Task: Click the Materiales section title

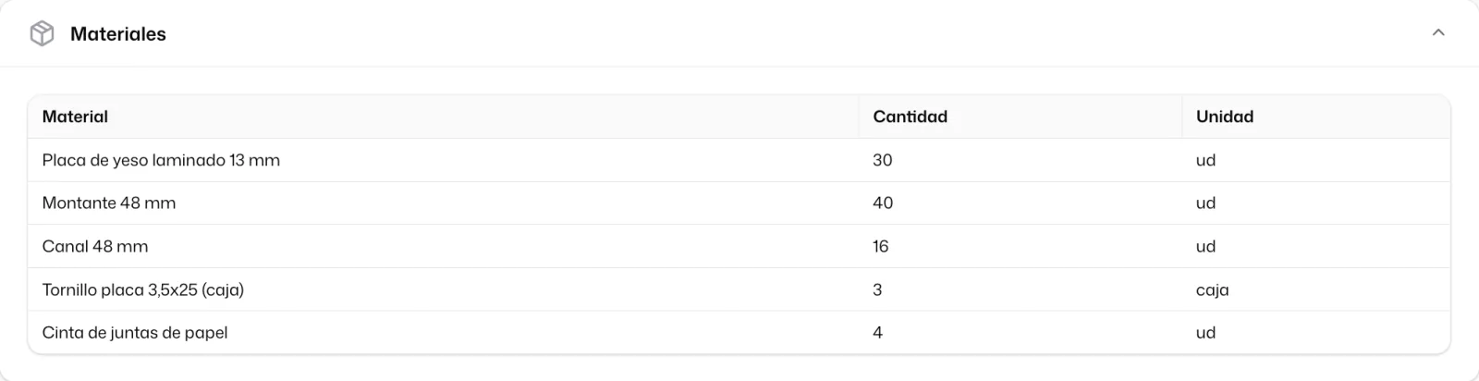Action: click(x=118, y=34)
